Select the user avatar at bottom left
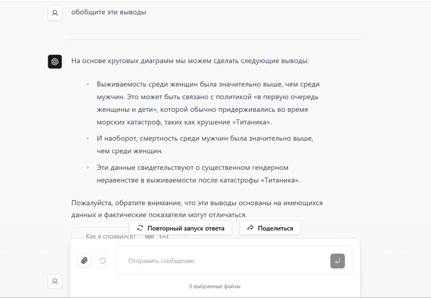This screenshot has height=298, width=431. click(55, 281)
